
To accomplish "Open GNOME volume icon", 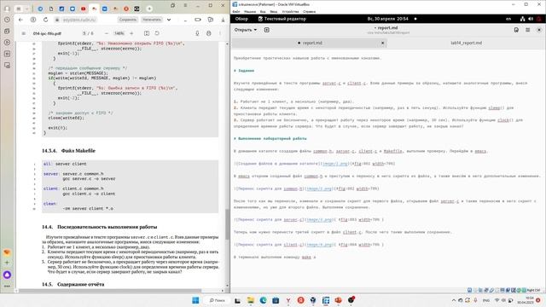I will (x=531, y=19).
